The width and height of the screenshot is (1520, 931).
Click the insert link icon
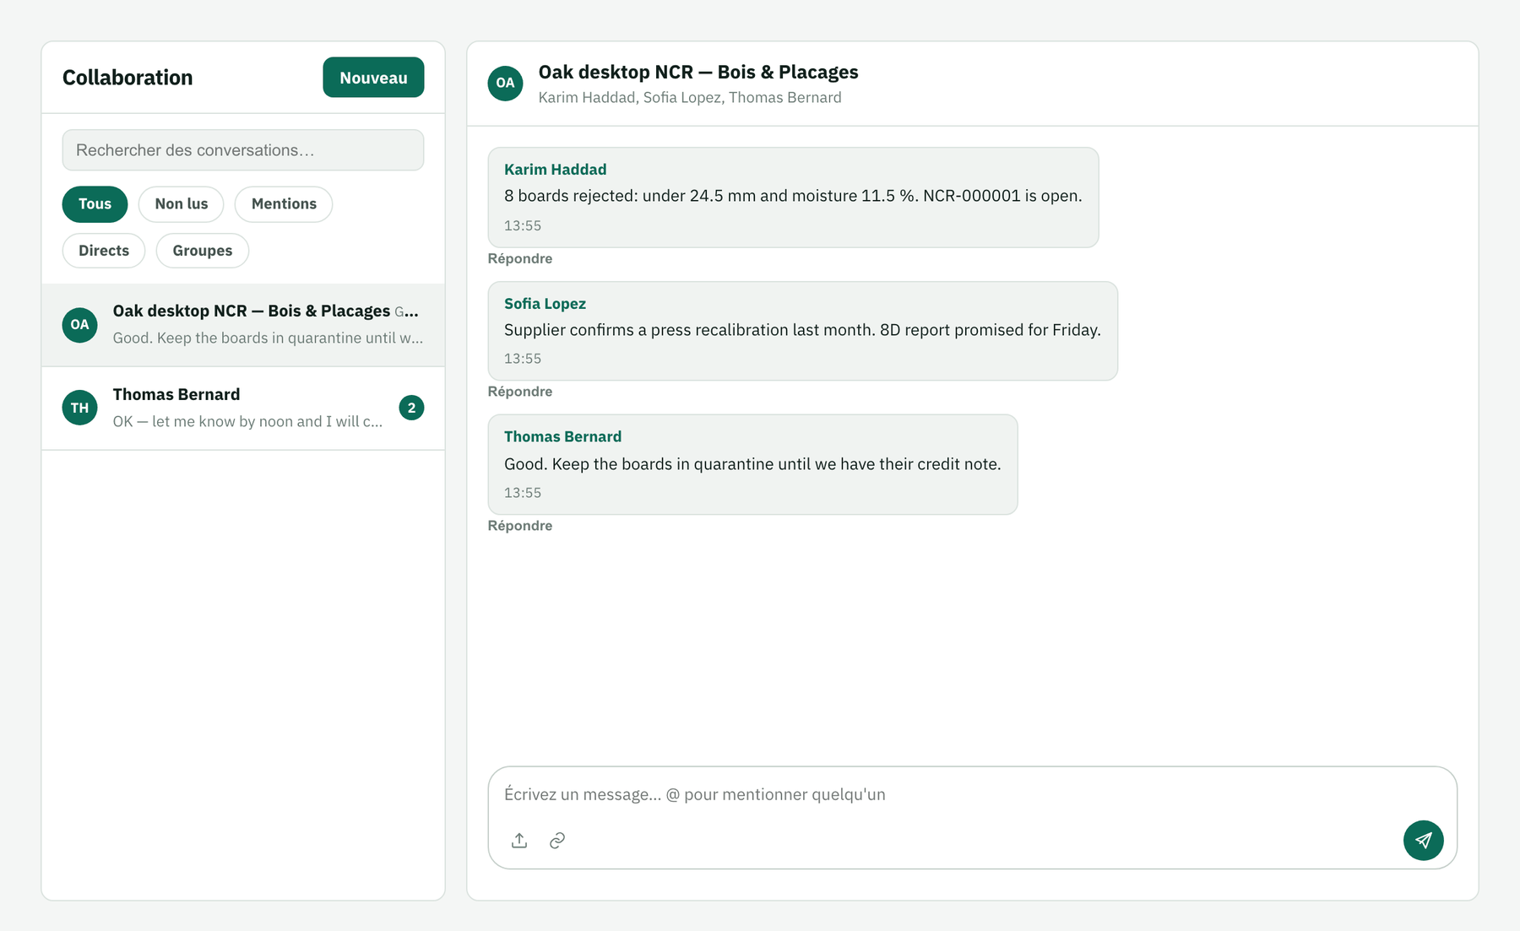pyautogui.click(x=557, y=841)
